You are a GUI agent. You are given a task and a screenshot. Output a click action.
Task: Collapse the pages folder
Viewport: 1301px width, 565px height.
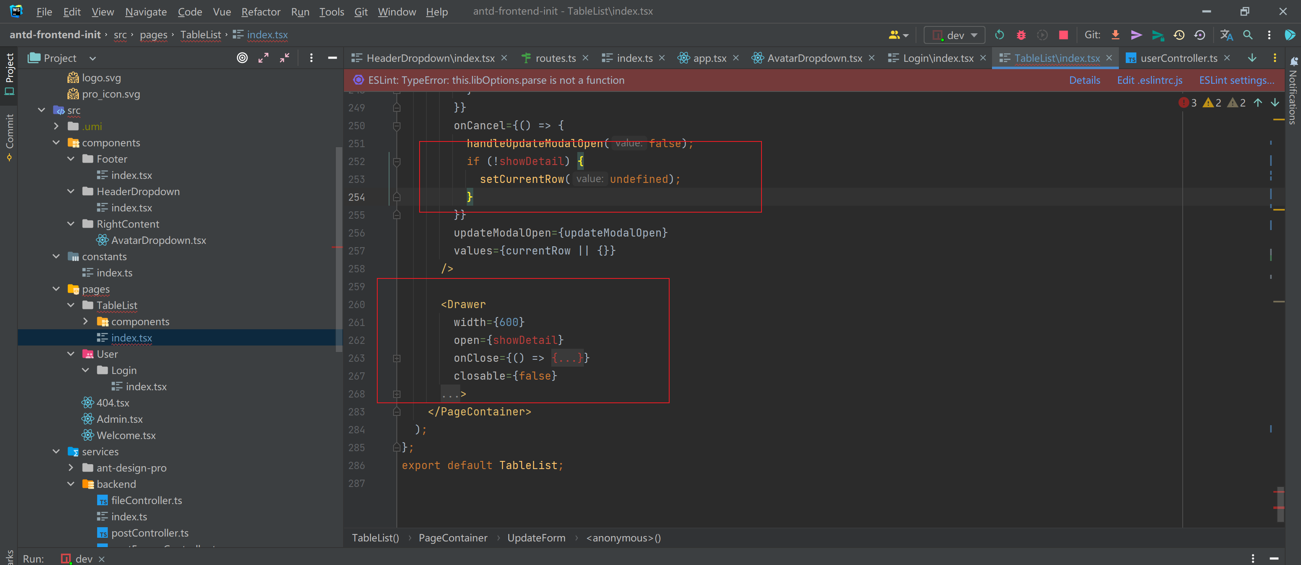click(56, 289)
